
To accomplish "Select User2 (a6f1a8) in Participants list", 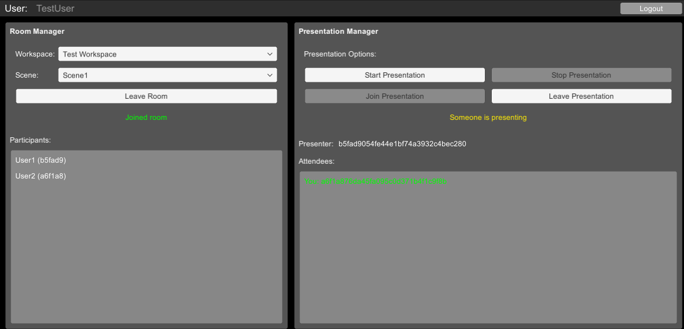I will pos(41,176).
